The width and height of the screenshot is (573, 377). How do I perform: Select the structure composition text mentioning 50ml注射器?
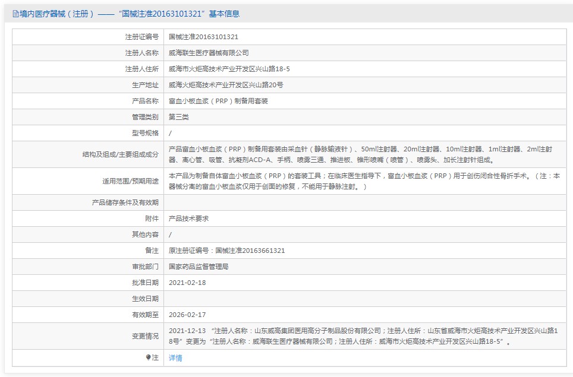360,154
